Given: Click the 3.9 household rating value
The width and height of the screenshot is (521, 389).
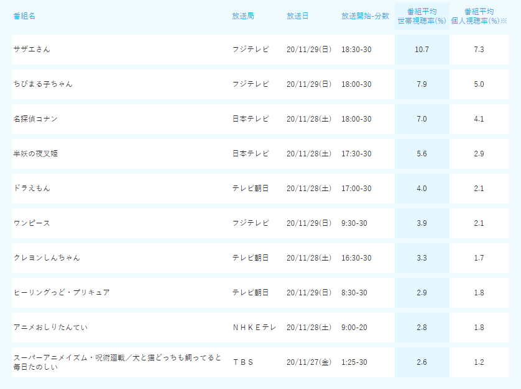Looking at the screenshot, I should click(x=422, y=223).
